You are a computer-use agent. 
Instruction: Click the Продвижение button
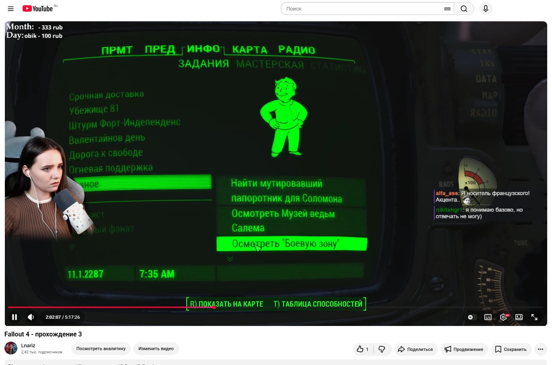pyautogui.click(x=464, y=349)
